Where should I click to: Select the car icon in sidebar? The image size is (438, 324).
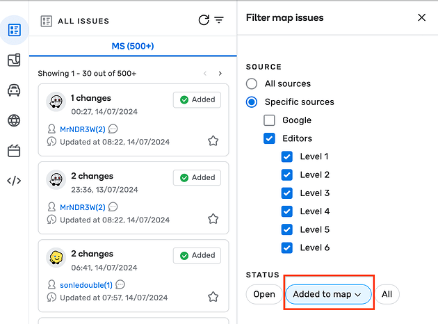pyautogui.click(x=14, y=90)
